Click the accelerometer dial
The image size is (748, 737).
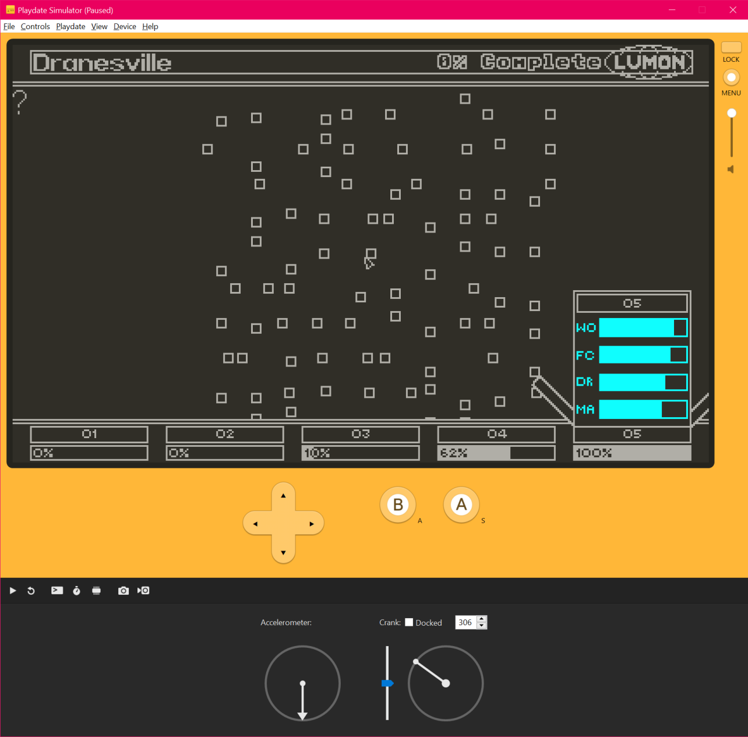[x=302, y=683]
